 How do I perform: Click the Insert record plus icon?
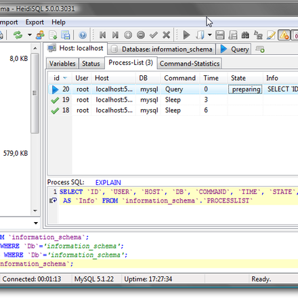(x=128, y=35)
